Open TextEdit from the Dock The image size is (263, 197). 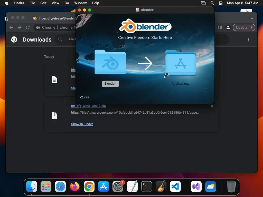[132, 186]
